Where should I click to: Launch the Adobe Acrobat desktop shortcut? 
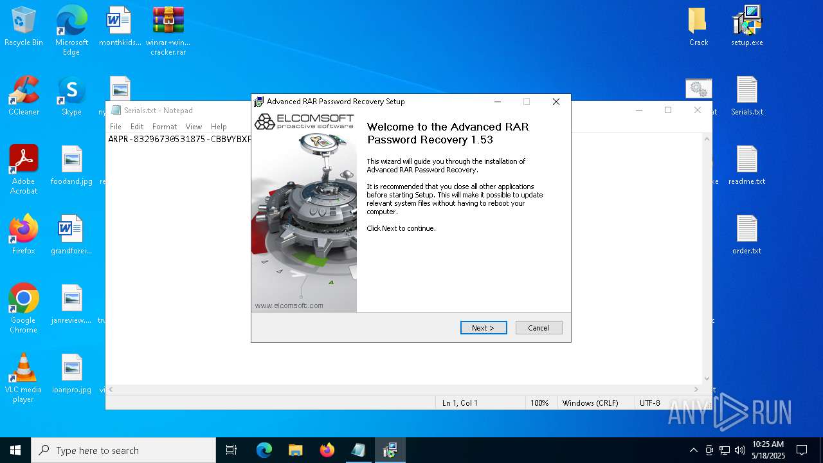[x=24, y=170]
